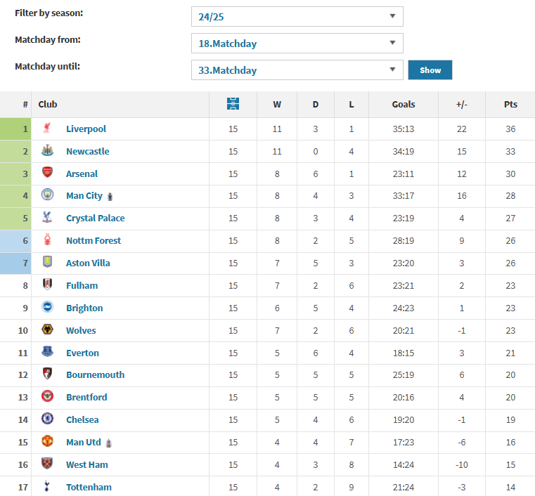
Task: Open the season filter dropdown showing 24/25
Action: coord(297,16)
